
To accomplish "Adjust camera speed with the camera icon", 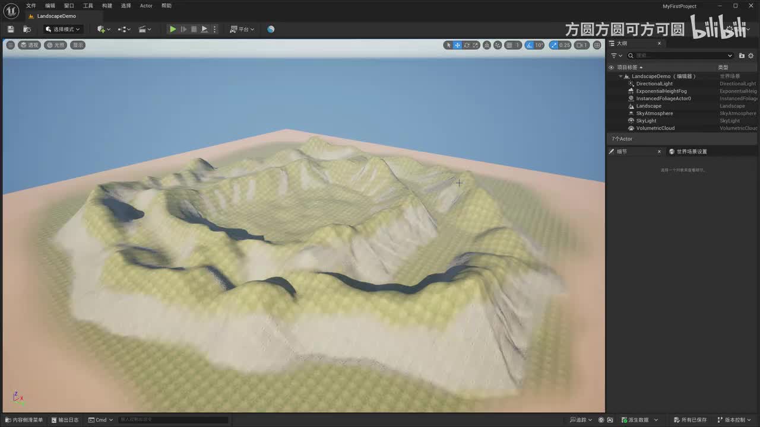I will click(581, 45).
